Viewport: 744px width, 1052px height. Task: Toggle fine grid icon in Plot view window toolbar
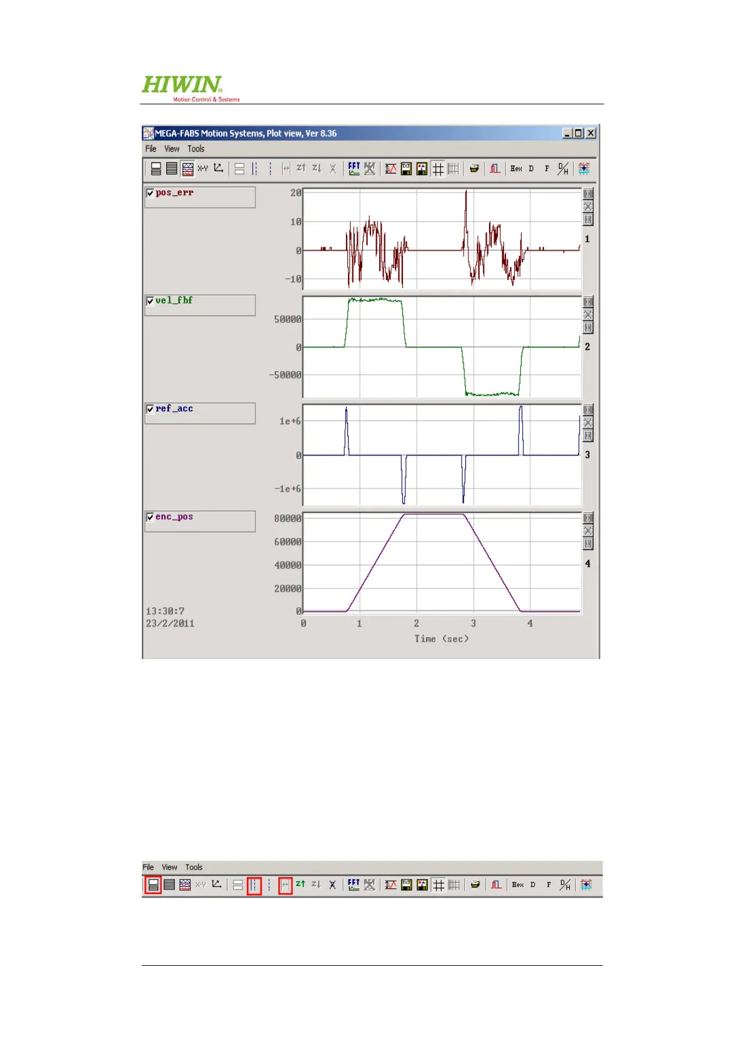coord(454,169)
